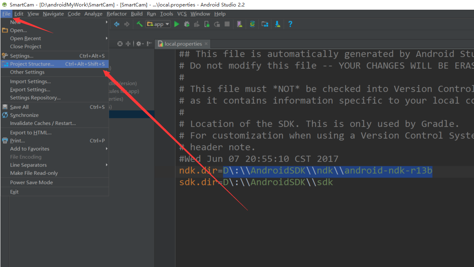The image size is (474, 267).
Task: Click the Run with coverage icon
Action: (197, 24)
